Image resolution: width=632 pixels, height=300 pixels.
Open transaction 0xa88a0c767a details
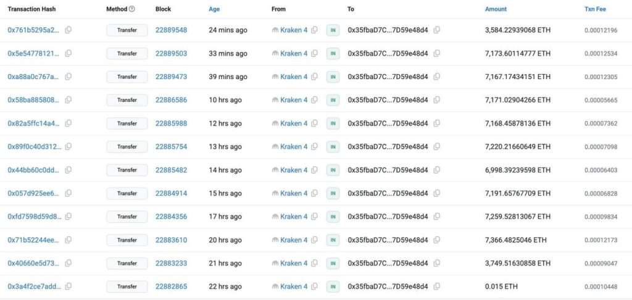click(x=33, y=77)
